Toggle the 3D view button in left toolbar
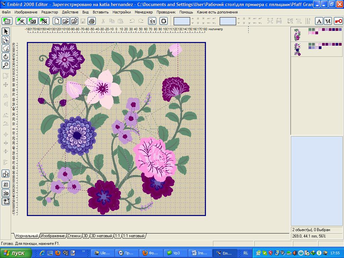The width and height of the screenshot is (344, 258). click(x=6, y=193)
